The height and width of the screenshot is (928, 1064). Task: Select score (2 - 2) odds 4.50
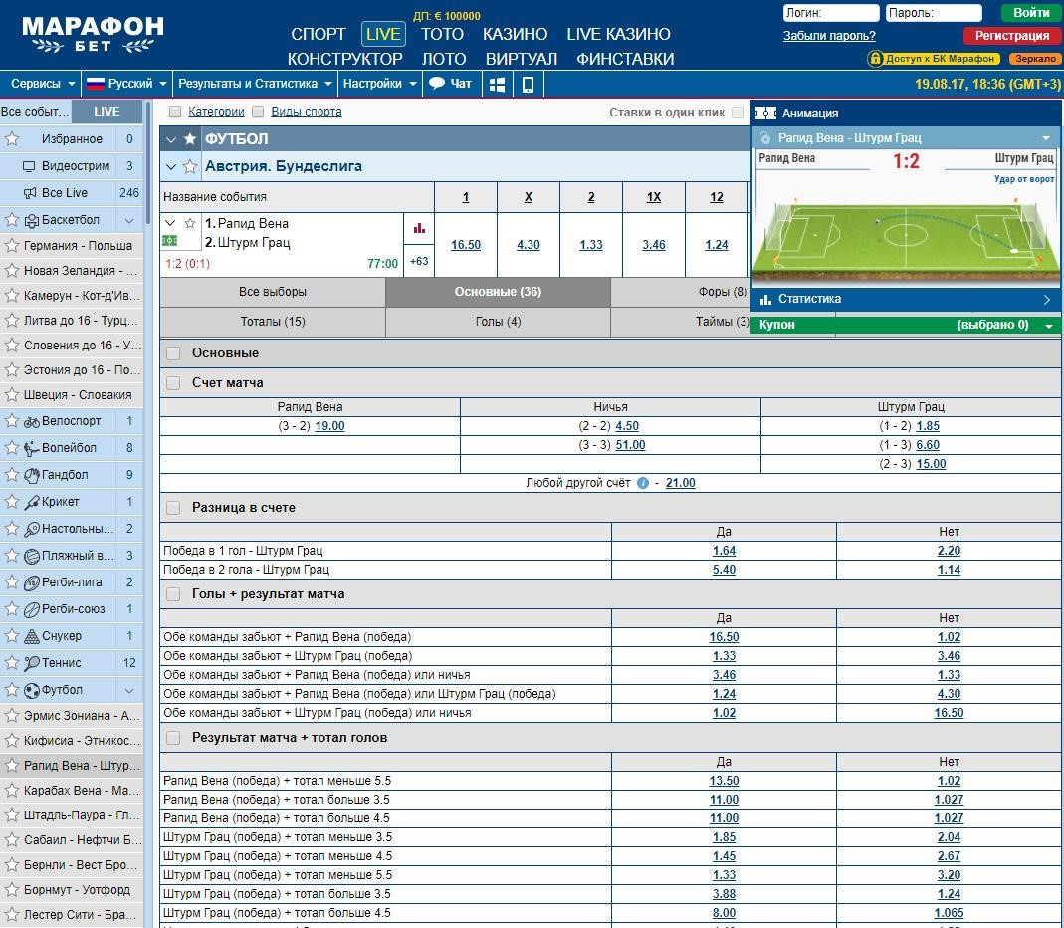coord(627,426)
